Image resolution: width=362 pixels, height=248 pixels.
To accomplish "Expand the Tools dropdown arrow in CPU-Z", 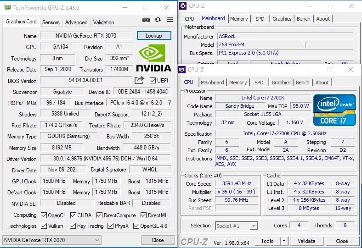I will [x=284, y=241].
